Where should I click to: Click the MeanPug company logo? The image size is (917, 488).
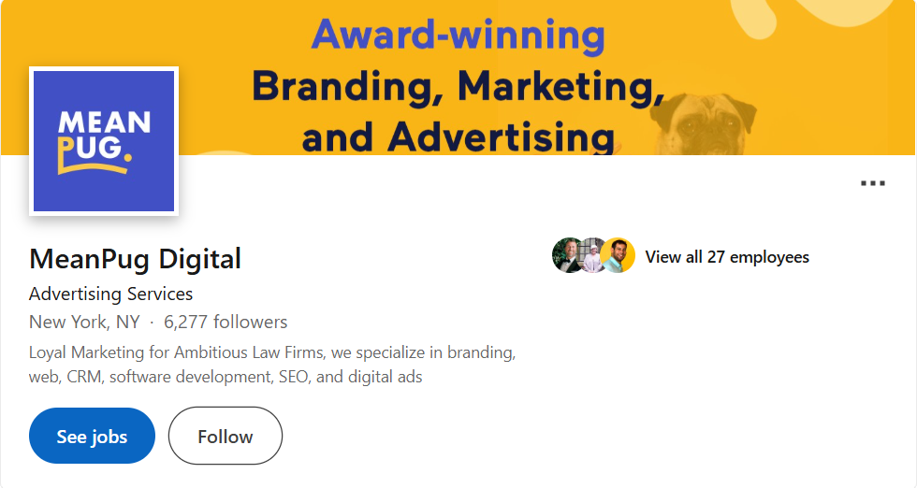[104, 141]
